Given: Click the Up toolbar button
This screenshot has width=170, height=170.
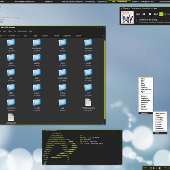Looking at the screenshot, I should [25, 36].
